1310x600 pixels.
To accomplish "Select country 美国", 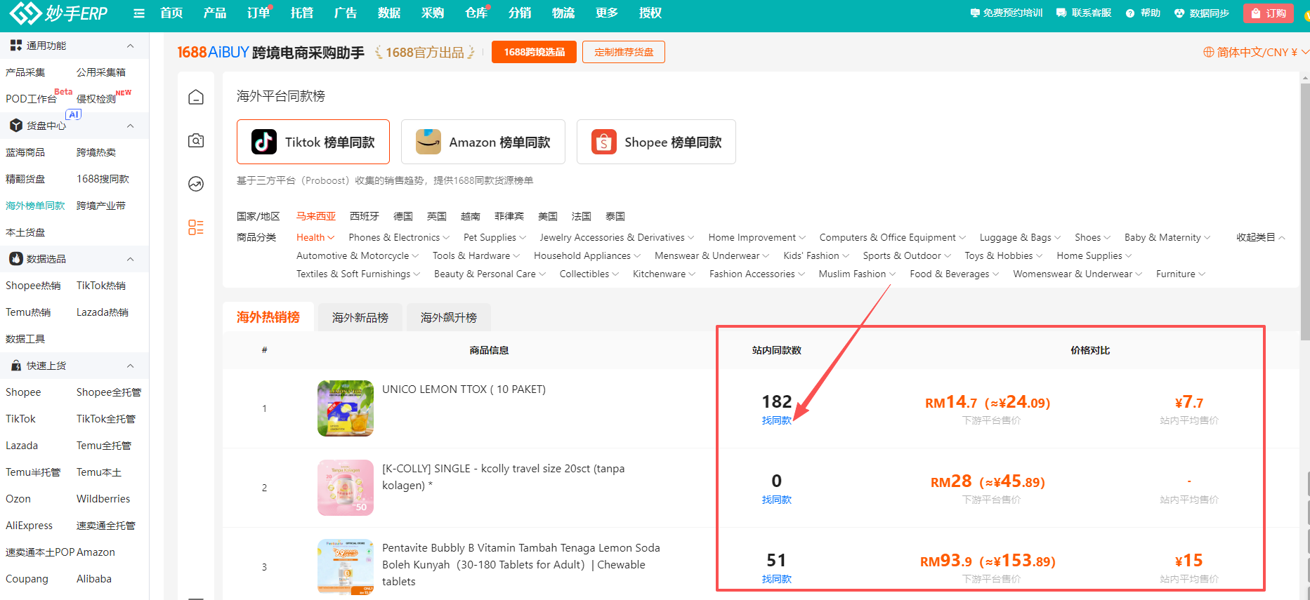I will click(547, 216).
